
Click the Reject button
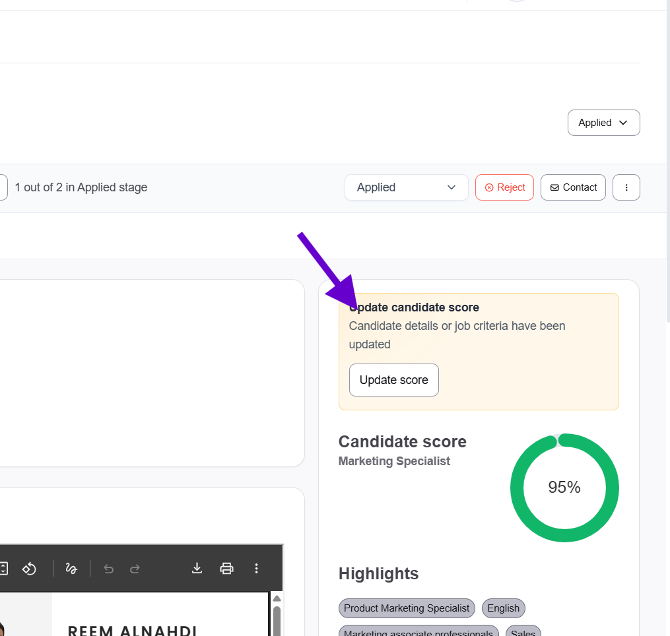pos(504,187)
